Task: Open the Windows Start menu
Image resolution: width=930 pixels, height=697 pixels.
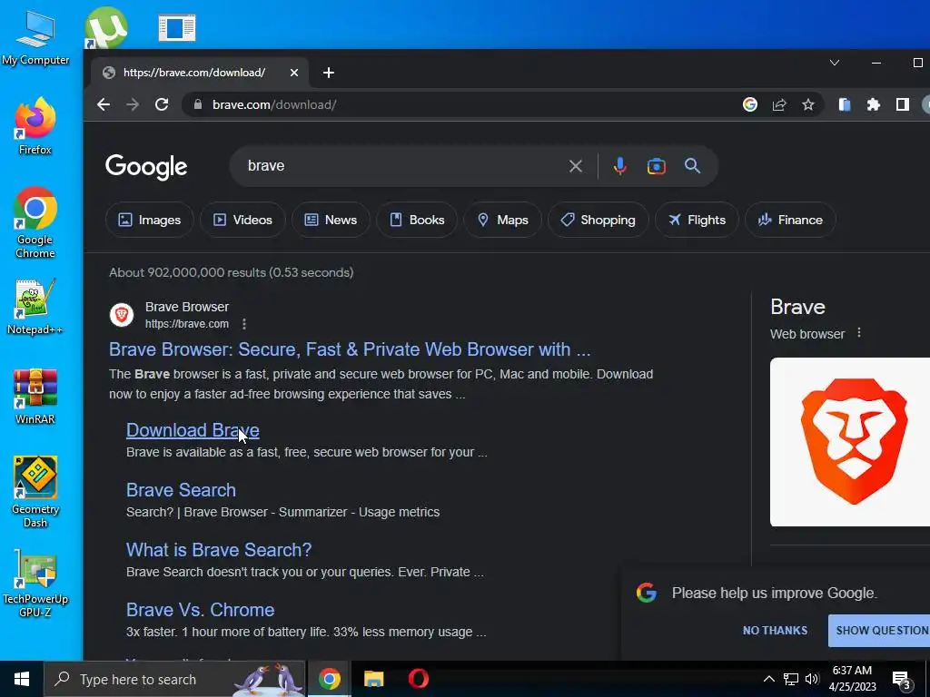Action: pos(22,679)
